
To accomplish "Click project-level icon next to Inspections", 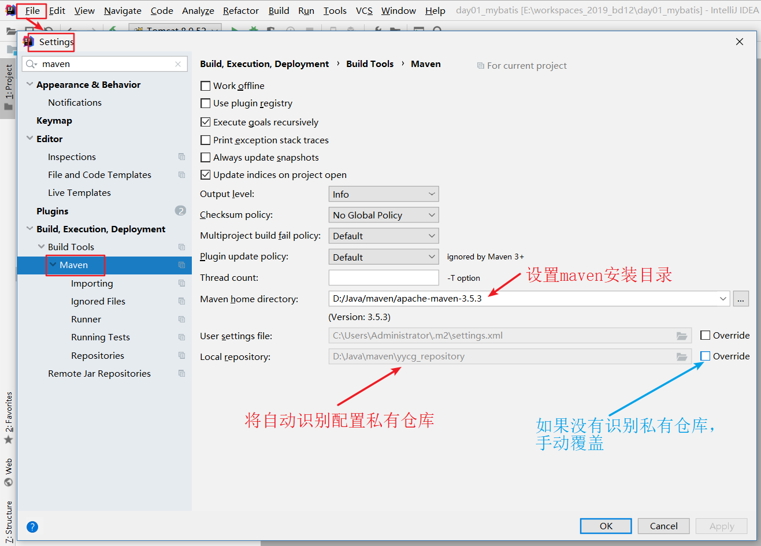I will click(x=181, y=157).
